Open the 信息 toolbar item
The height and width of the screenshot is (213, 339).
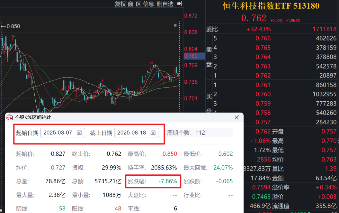coord(148,4)
